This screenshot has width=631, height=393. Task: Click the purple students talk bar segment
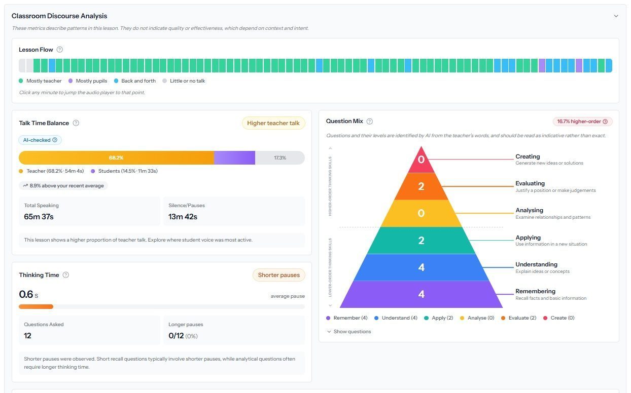pos(234,158)
